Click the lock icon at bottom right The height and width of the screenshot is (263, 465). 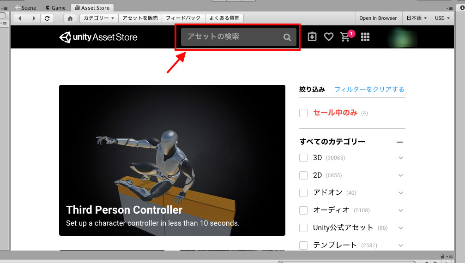tap(442, 257)
